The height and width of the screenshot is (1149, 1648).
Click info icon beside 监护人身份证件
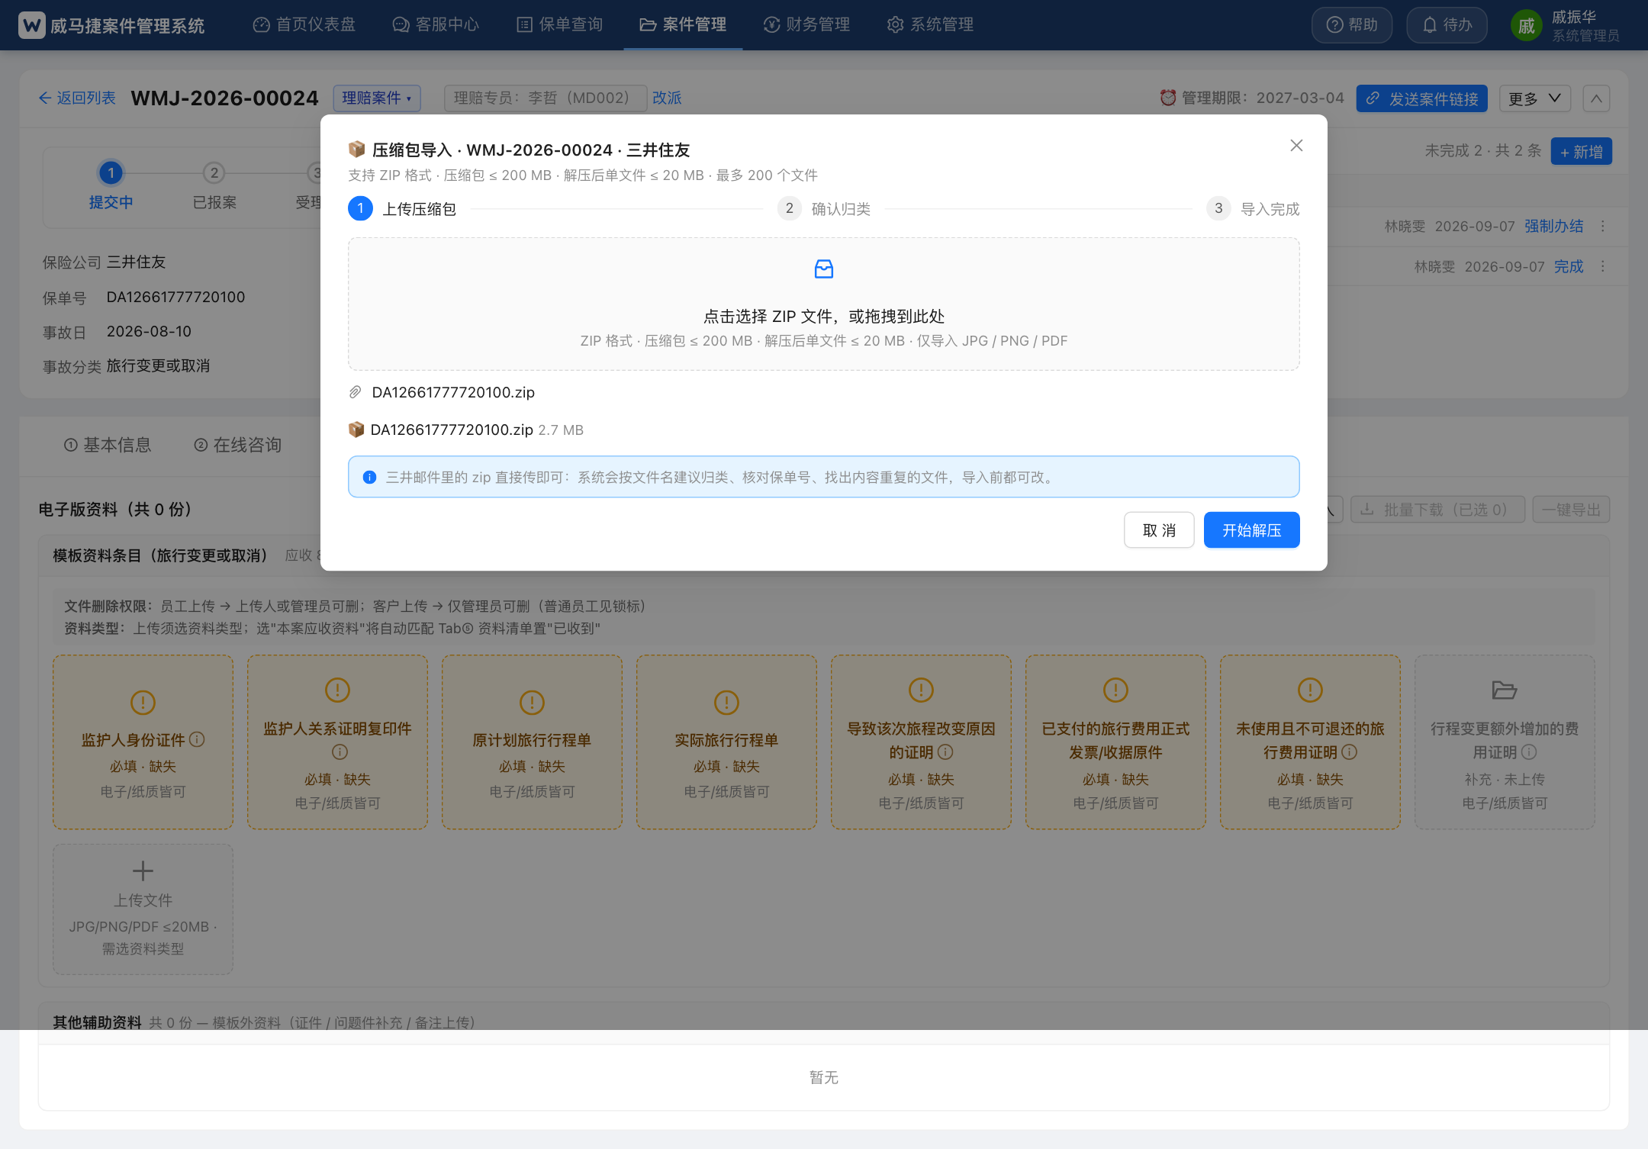click(x=197, y=739)
